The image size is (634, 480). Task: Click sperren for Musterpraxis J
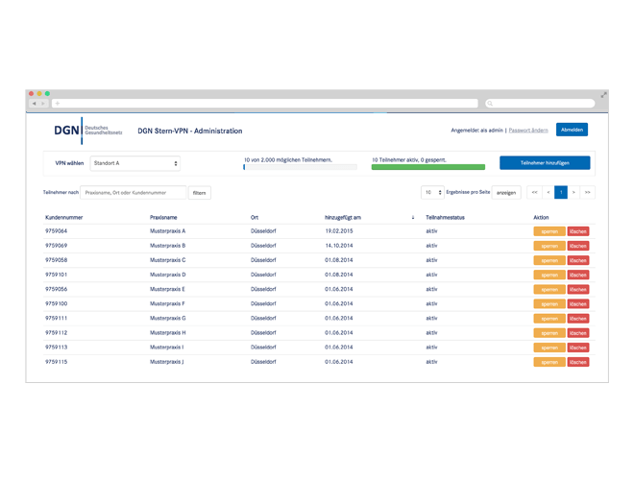[549, 363]
